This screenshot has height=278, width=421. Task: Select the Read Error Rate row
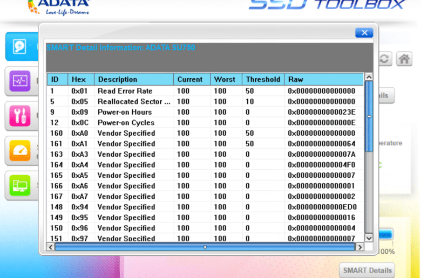pyautogui.click(x=206, y=91)
